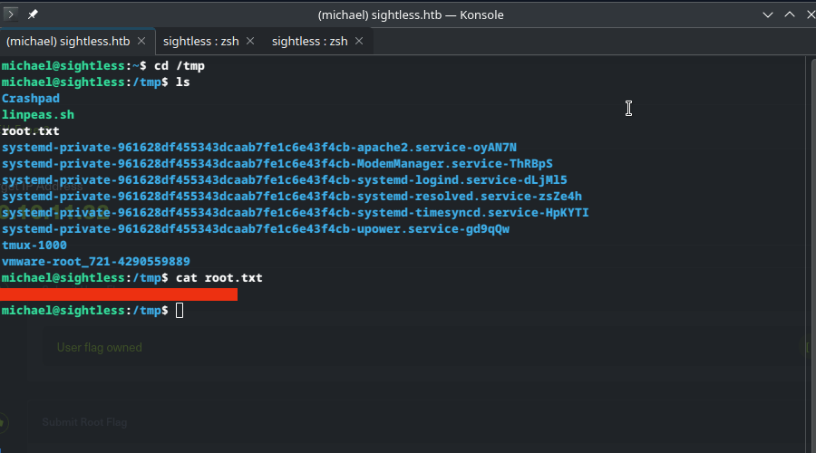Screen dimensions: 816x453
Task: Click the red redacted flag bar
Action: tap(119, 294)
